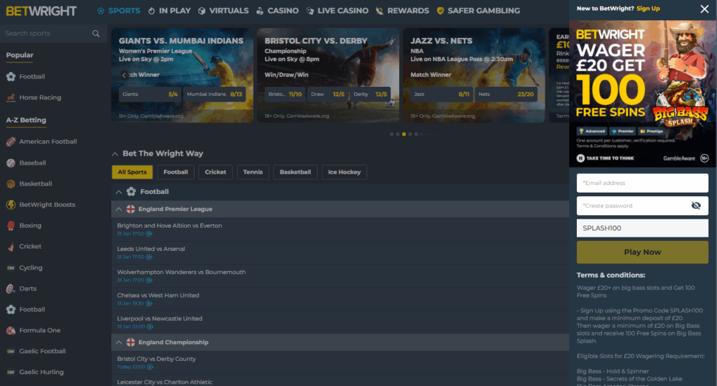Open Horse Racing from sidebar icon

tap(11, 98)
